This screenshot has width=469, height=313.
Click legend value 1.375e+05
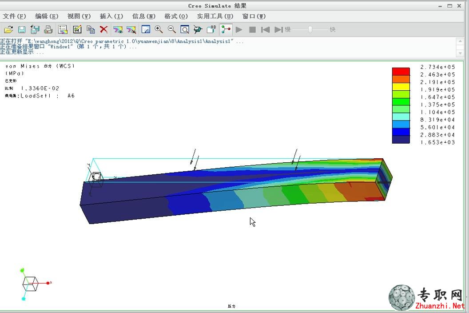[x=437, y=104]
